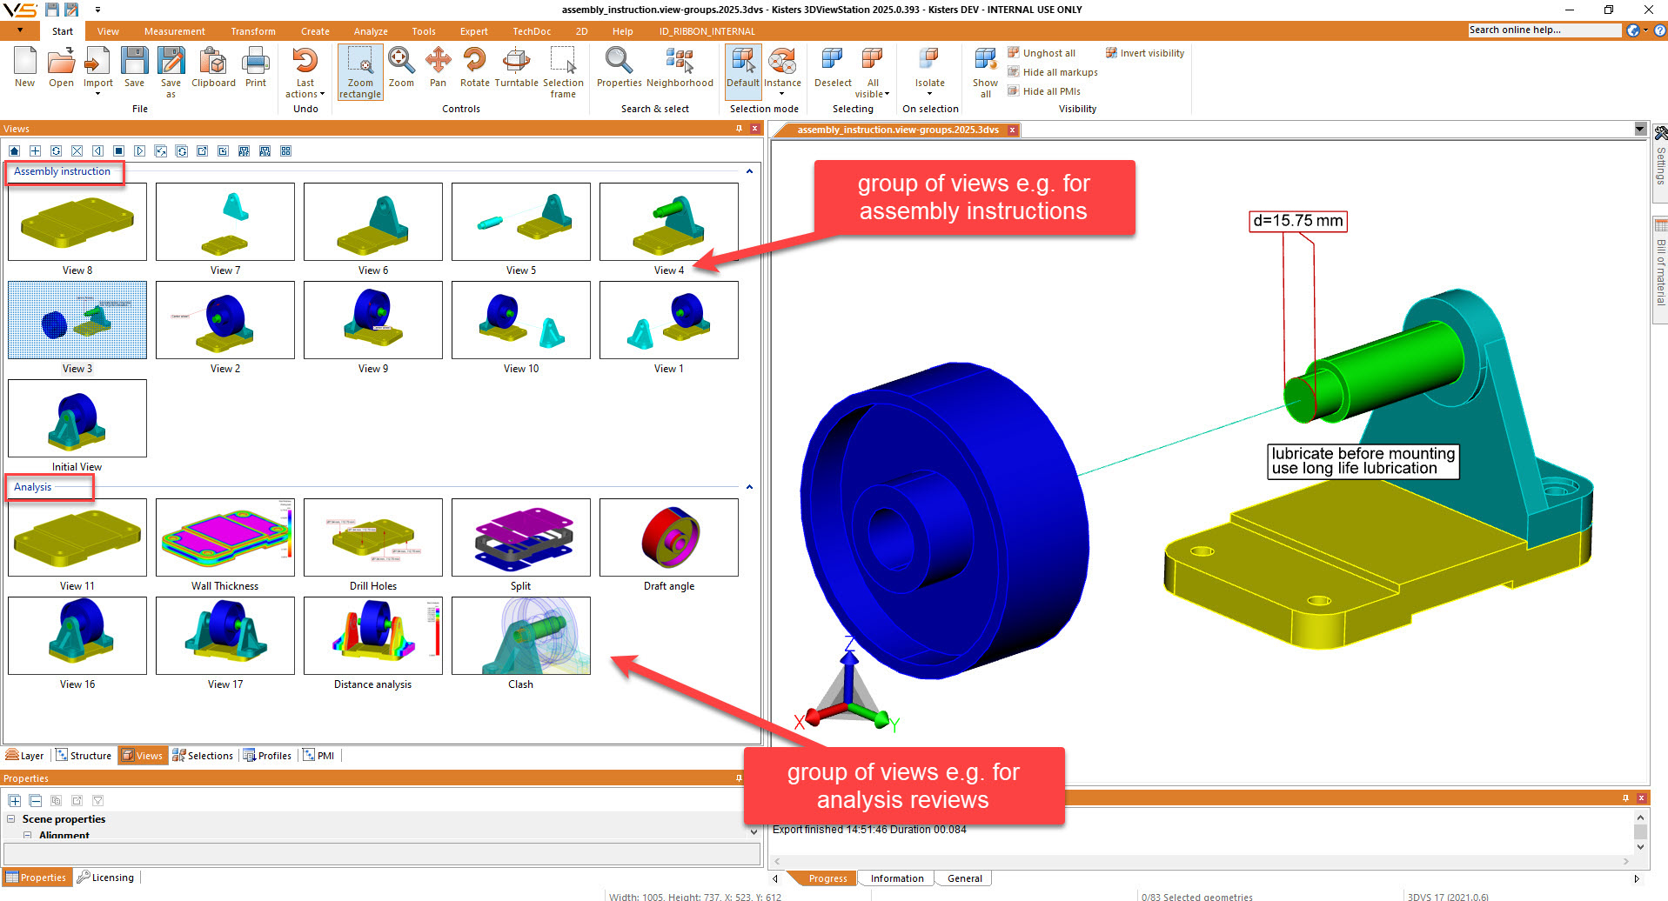Select the Pan tool
This screenshot has height=901, width=1668.
coord(438,67)
